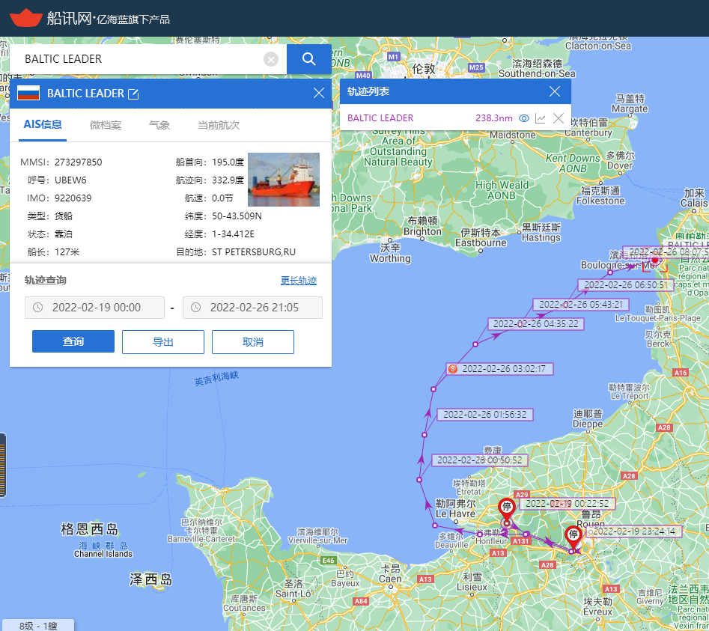Open the track chart graph icon
Image resolution: width=709 pixels, height=631 pixels.
tap(541, 118)
